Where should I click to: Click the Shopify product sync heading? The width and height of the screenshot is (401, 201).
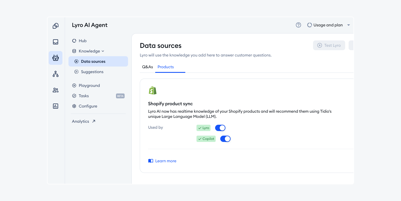tap(170, 104)
